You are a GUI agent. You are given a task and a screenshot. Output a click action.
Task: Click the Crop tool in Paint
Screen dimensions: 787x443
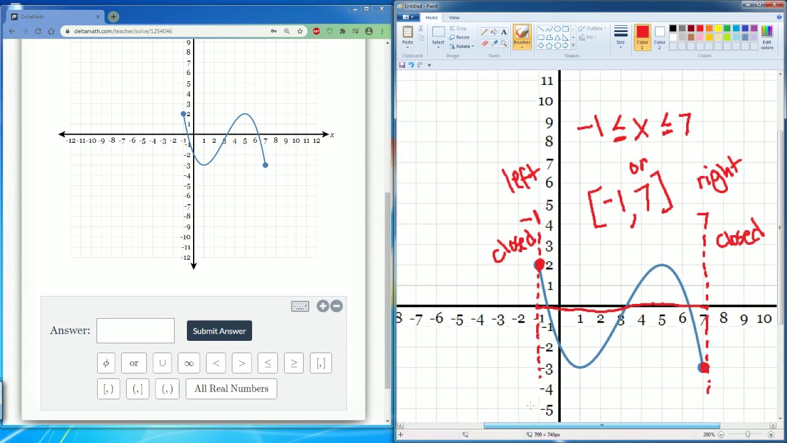(458, 28)
